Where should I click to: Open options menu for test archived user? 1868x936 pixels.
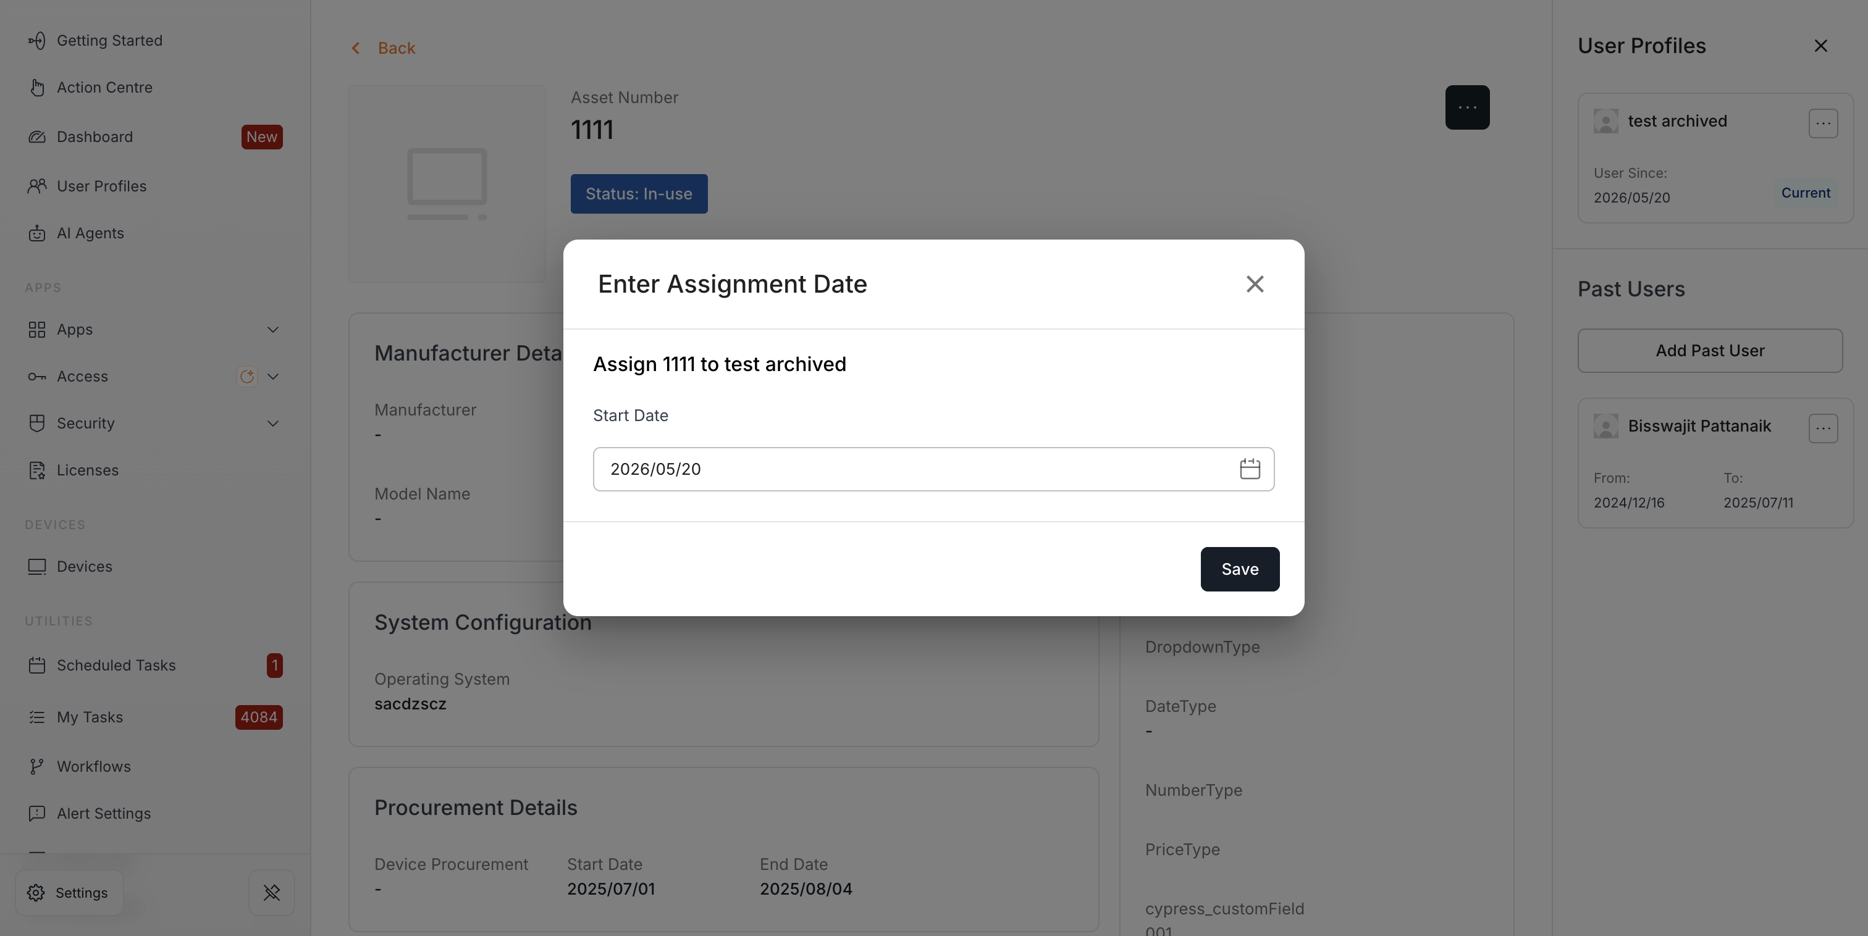(x=1823, y=124)
